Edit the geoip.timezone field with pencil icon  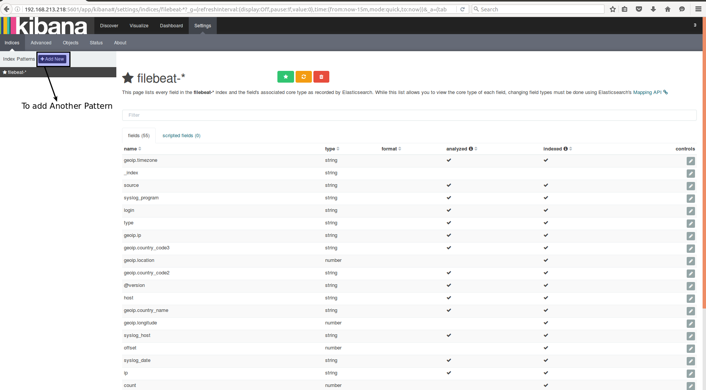pyautogui.click(x=690, y=161)
